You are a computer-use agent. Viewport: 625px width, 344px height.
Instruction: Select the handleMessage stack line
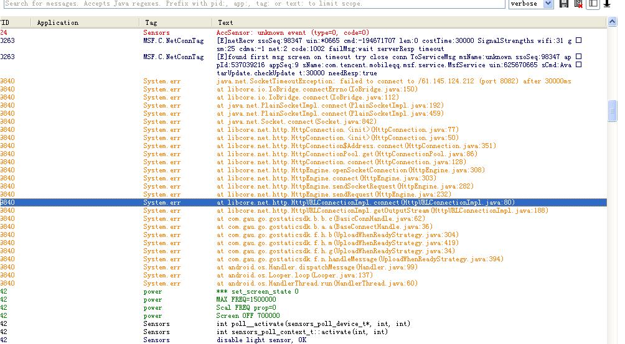click(x=303, y=259)
